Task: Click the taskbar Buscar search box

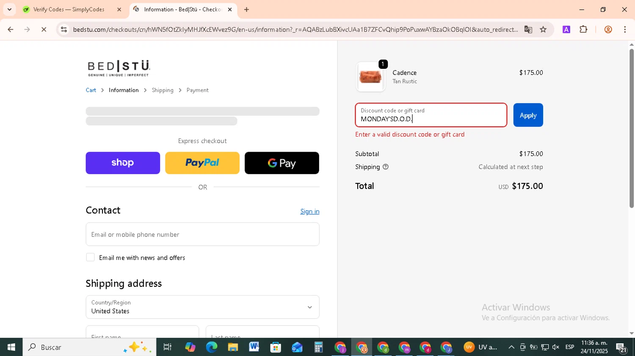Action: click(89, 347)
